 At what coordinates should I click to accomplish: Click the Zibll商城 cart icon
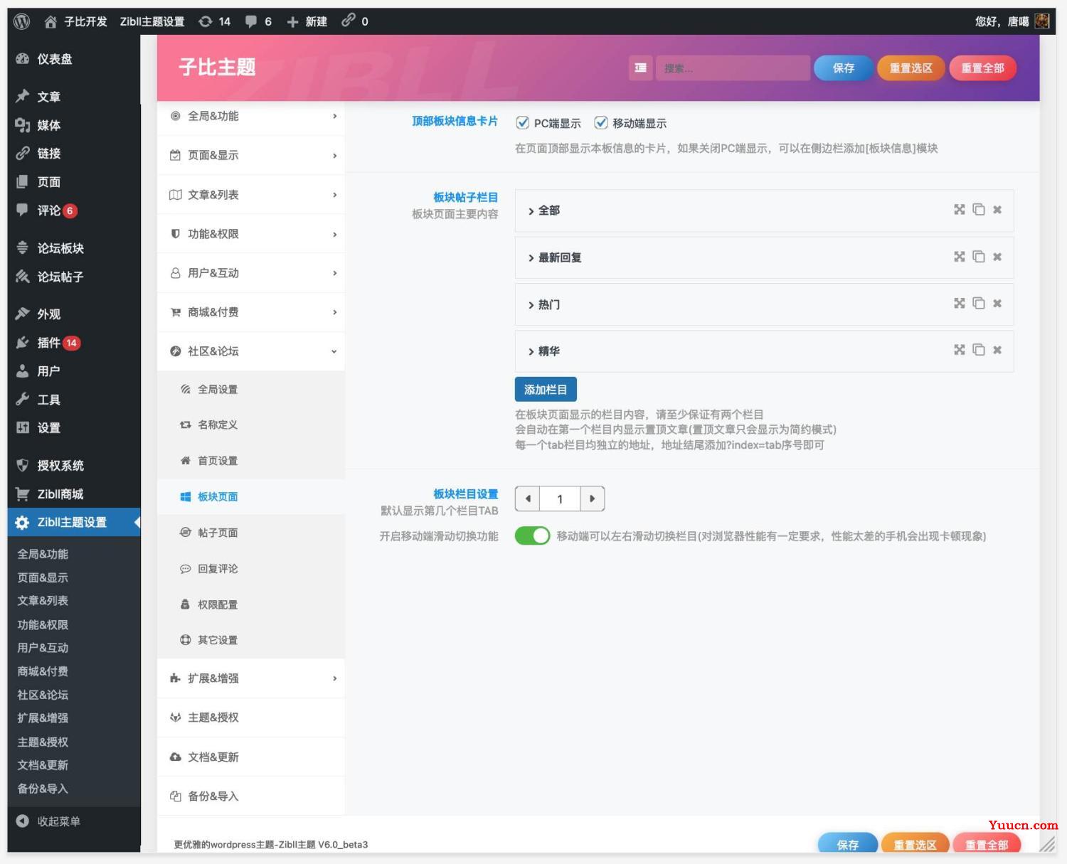click(23, 494)
